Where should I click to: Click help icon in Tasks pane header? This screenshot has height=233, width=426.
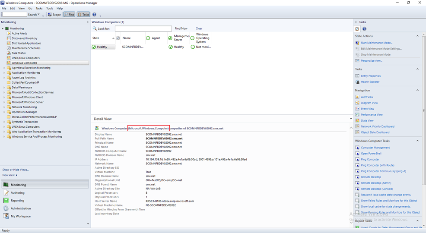point(364,29)
